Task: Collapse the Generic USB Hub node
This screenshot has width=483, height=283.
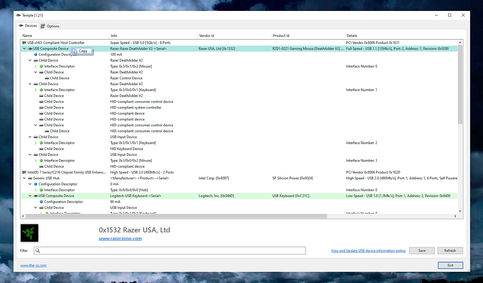Action: (x=24, y=178)
